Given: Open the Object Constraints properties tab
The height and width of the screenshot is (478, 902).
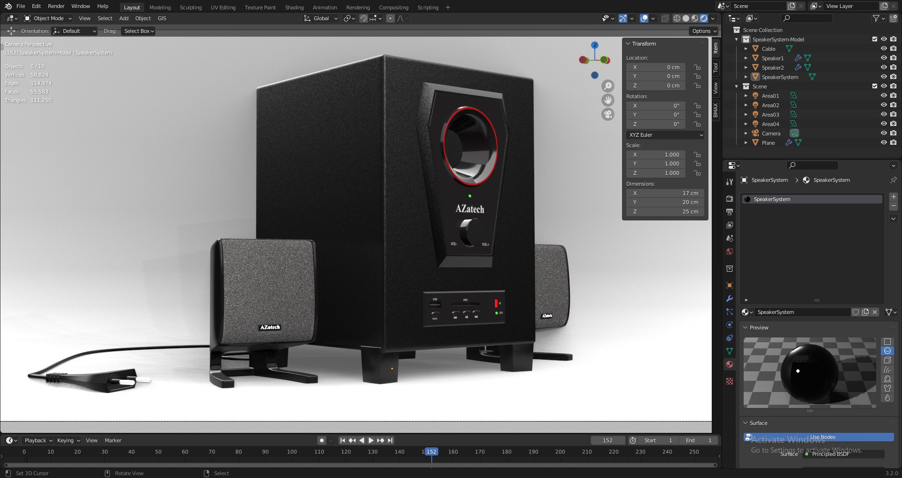Looking at the screenshot, I should [x=730, y=338].
